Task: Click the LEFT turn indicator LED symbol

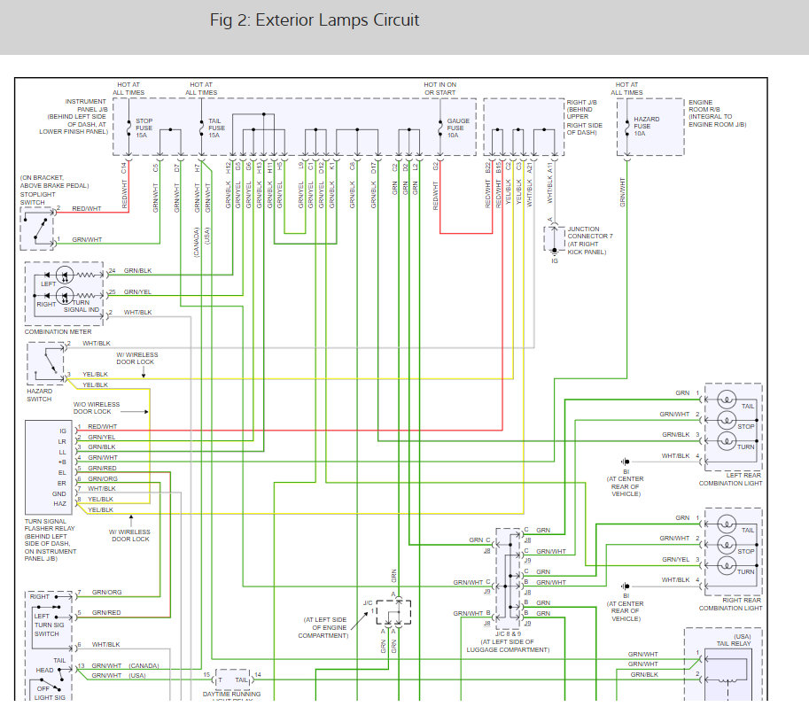Action: (65, 275)
